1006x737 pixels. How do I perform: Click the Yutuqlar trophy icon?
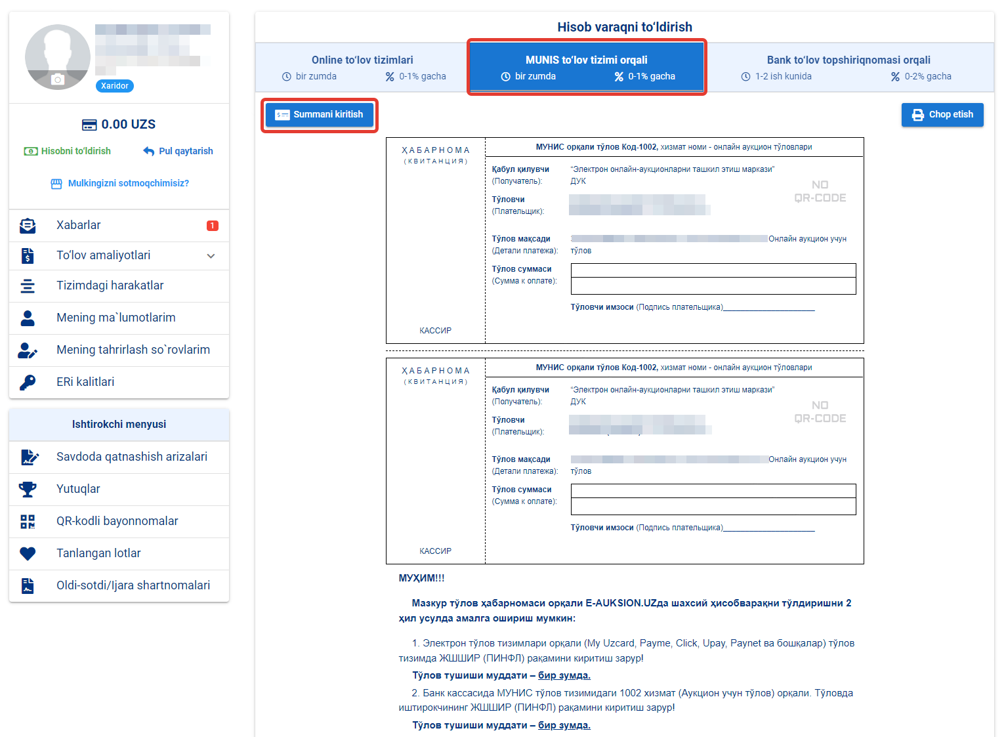[28, 490]
